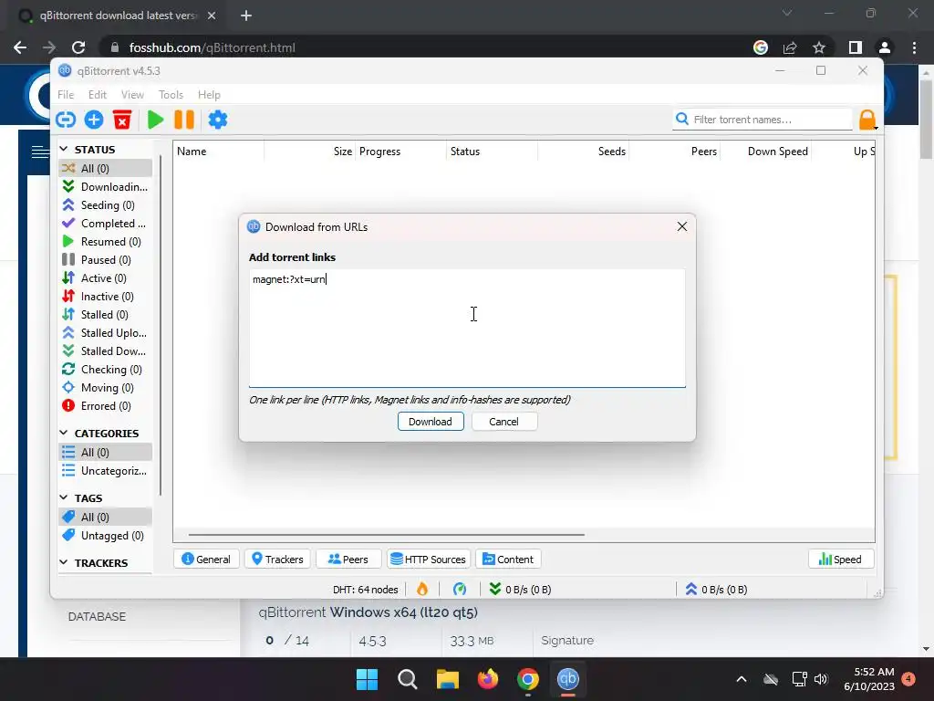Click the taskbar Search icon
Viewport: 934px width, 701px height.
pyautogui.click(x=408, y=679)
